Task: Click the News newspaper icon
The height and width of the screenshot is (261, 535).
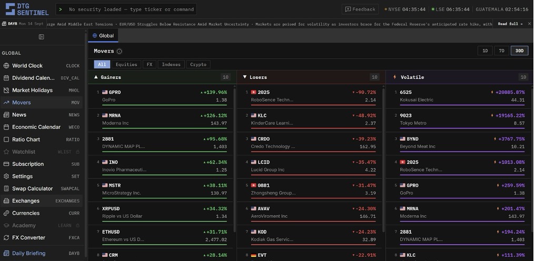Action: click(6, 115)
